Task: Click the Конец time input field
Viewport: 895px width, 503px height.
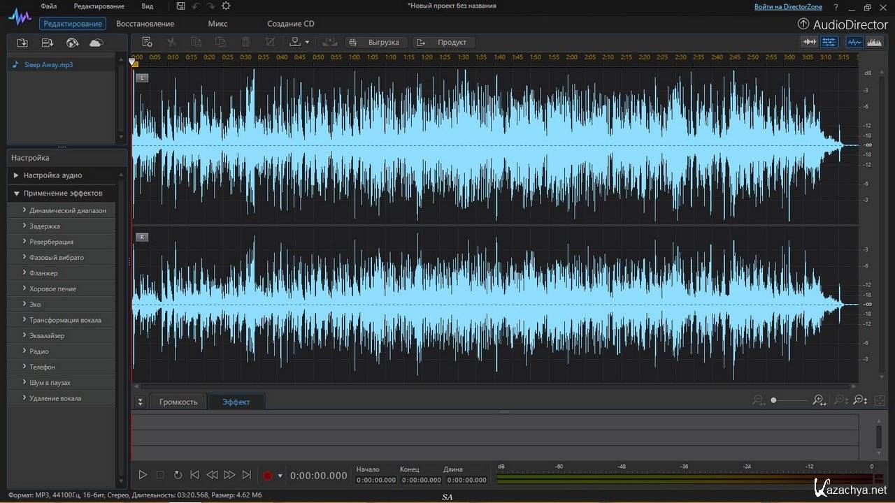Action: coord(422,480)
